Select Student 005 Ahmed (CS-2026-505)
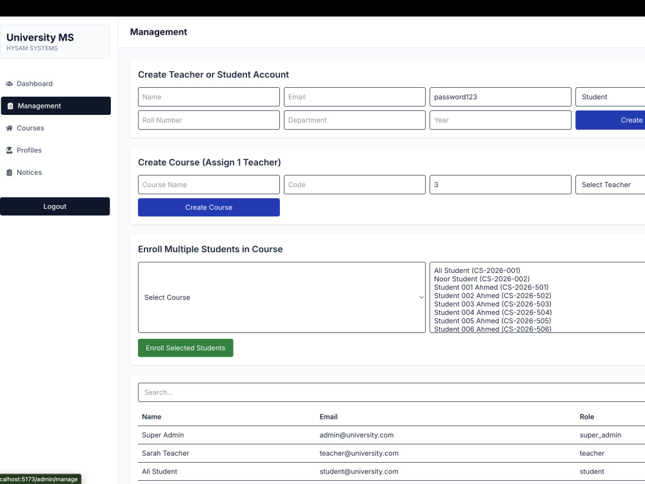The width and height of the screenshot is (645, 484). (492, 321)
